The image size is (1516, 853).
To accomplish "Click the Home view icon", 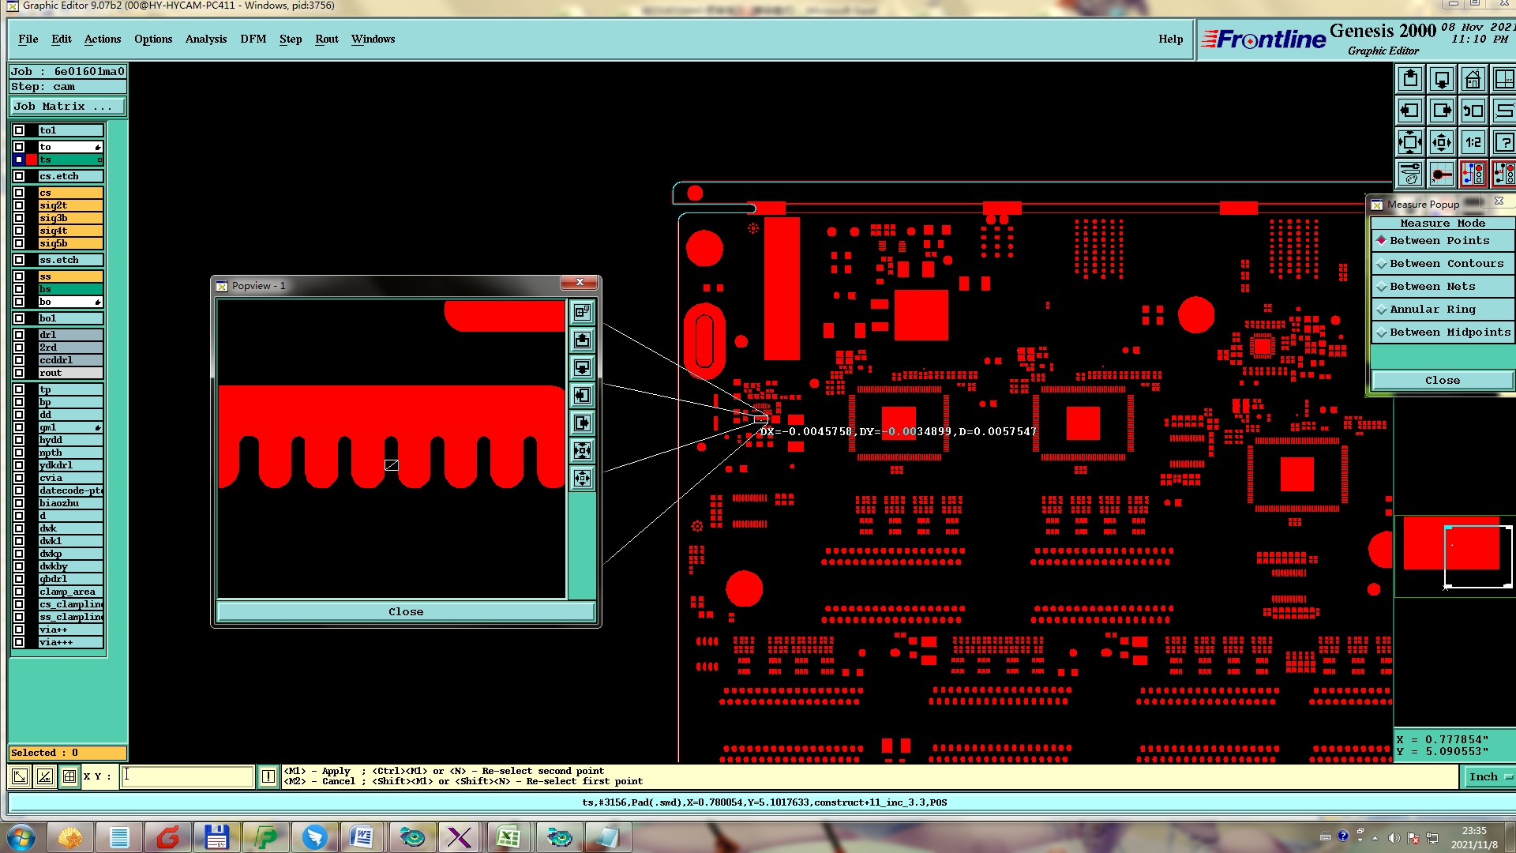I will pos(1473,80).
